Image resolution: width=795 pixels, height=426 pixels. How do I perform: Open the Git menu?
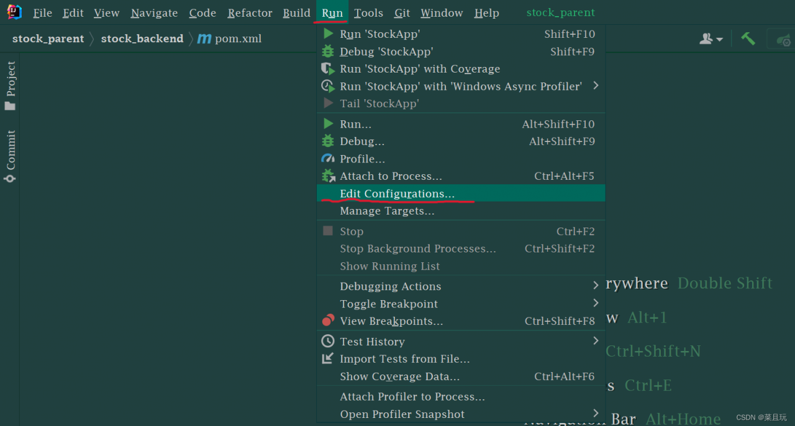coord(402,12)
